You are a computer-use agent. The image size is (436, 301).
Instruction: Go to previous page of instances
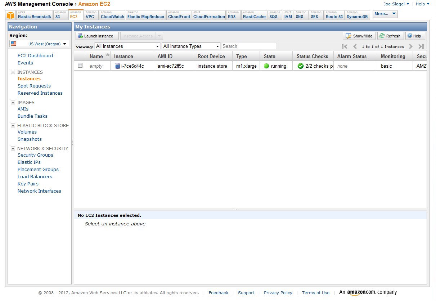(355, 46)
